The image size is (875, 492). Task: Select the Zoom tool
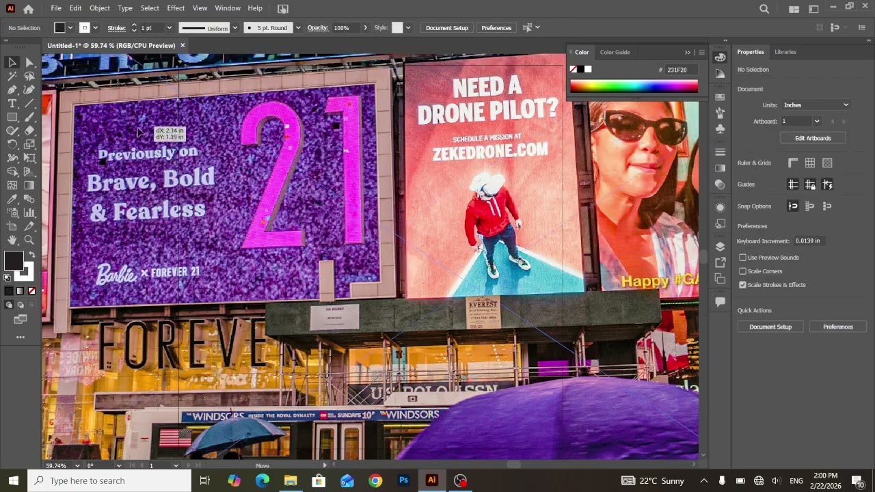(x=29, y=240)
